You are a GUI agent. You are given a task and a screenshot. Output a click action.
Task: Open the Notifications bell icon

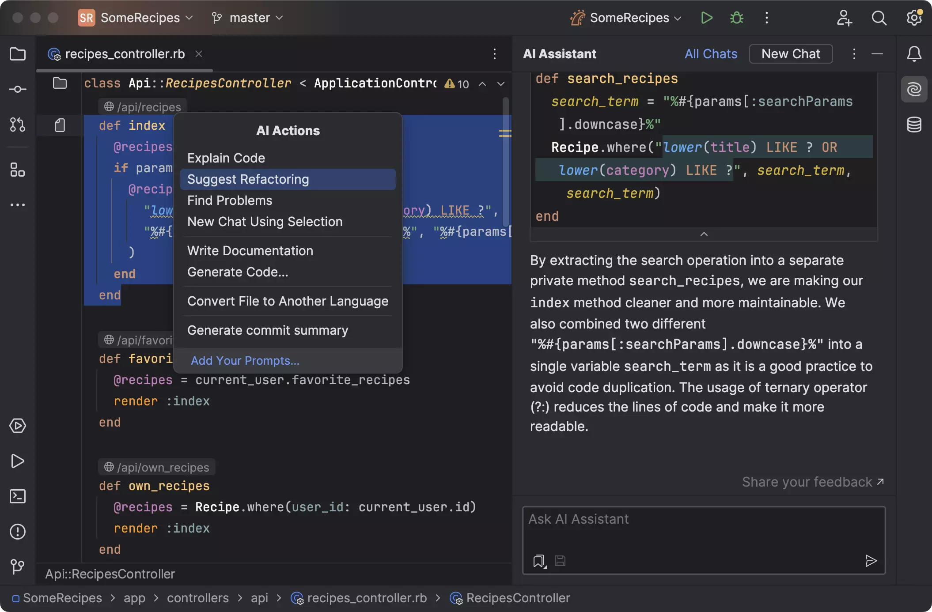pos(914,54)
